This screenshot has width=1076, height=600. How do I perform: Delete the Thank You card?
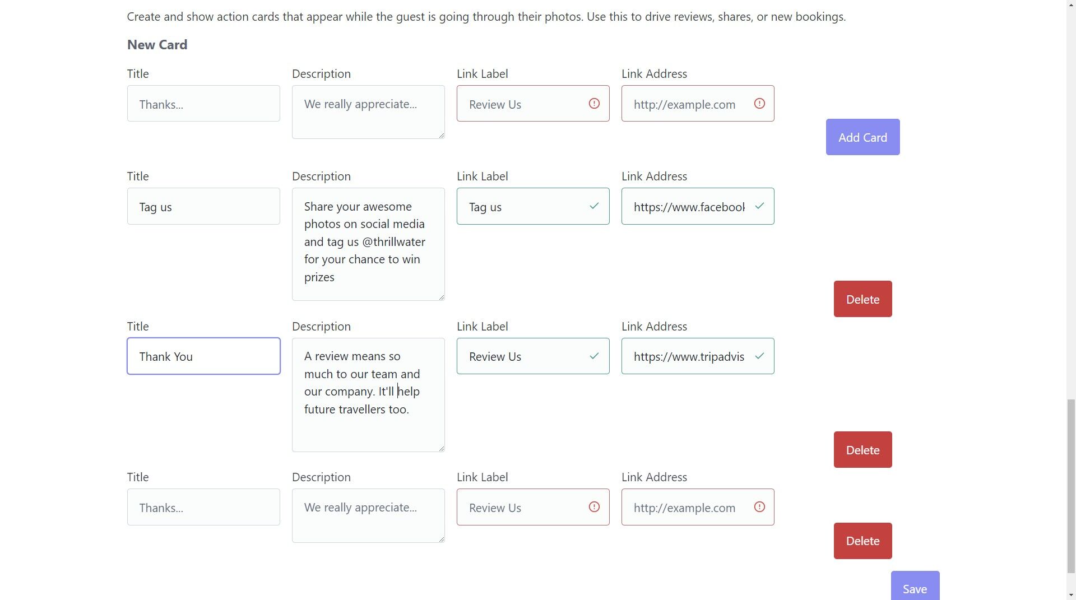coord(862,450)
